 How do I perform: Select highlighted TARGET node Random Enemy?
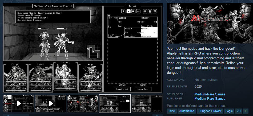149,32
